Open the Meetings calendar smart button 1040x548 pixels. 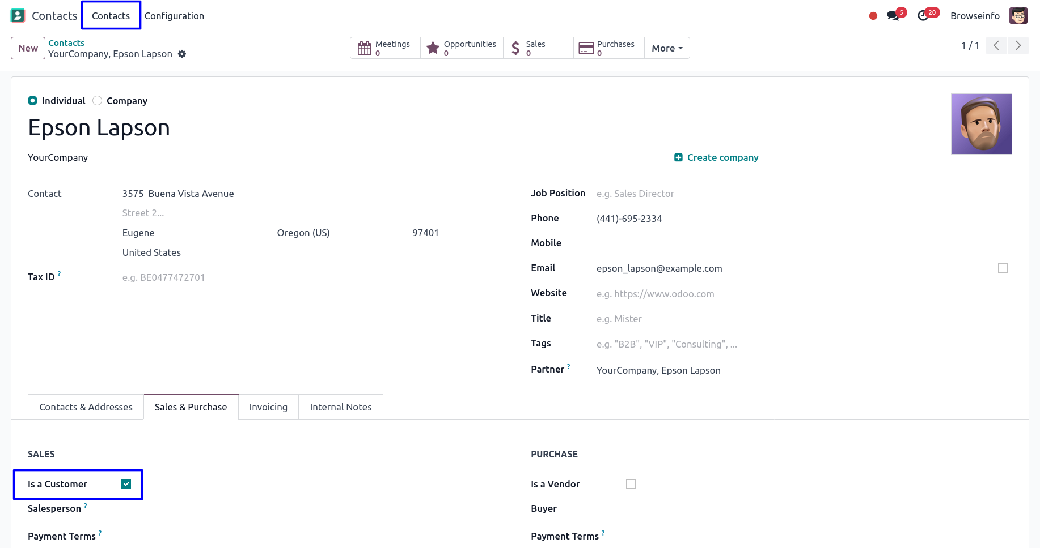[385, 48]
